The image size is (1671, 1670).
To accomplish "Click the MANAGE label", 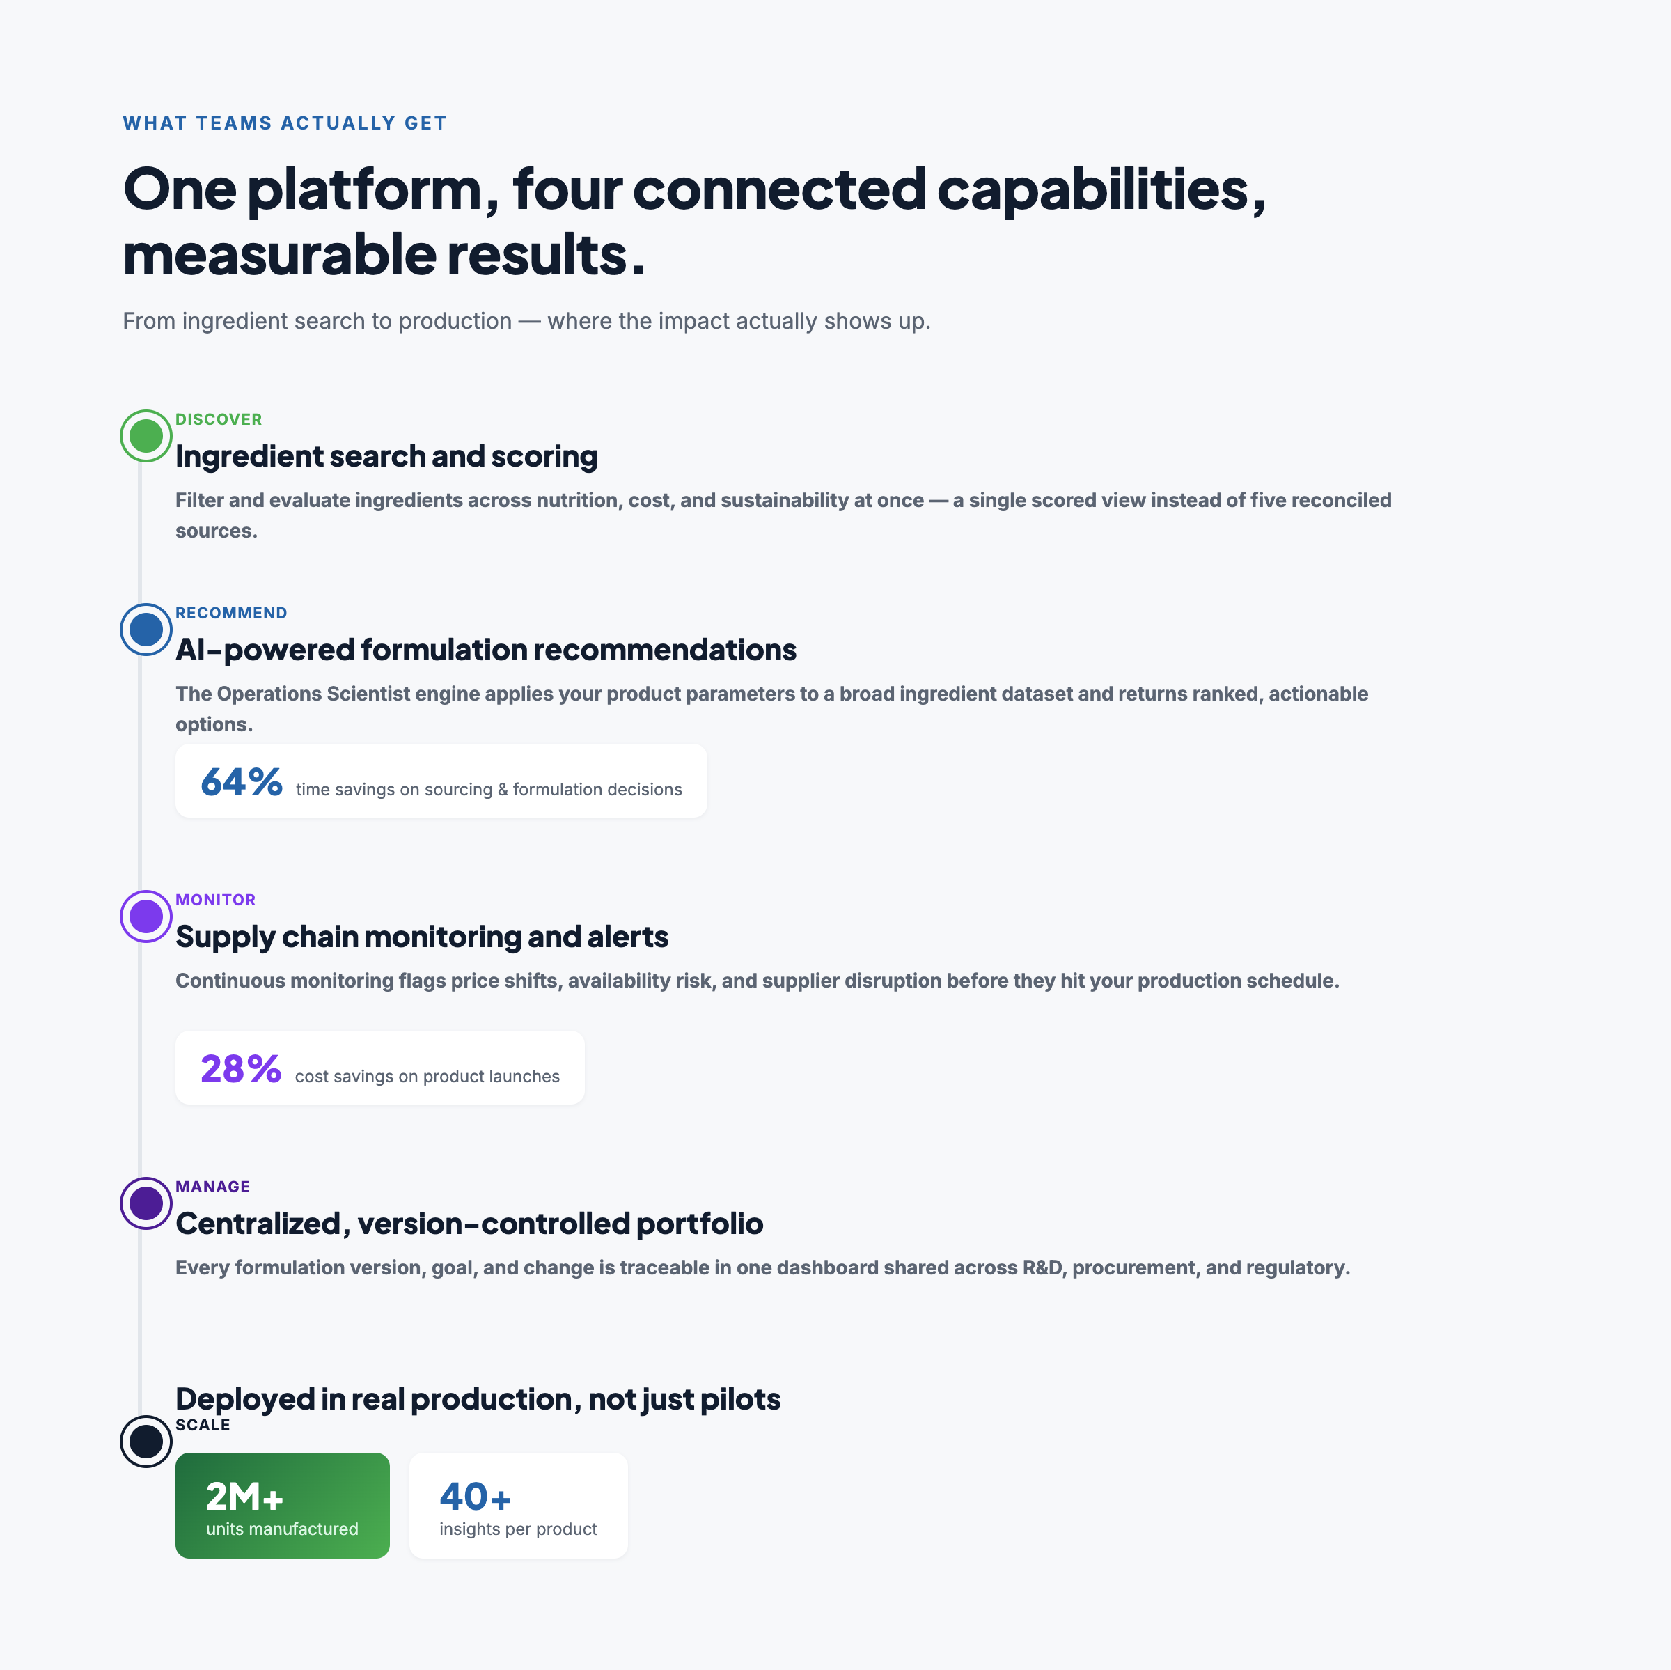I will pyautogui.click(x=213, y=1186).
